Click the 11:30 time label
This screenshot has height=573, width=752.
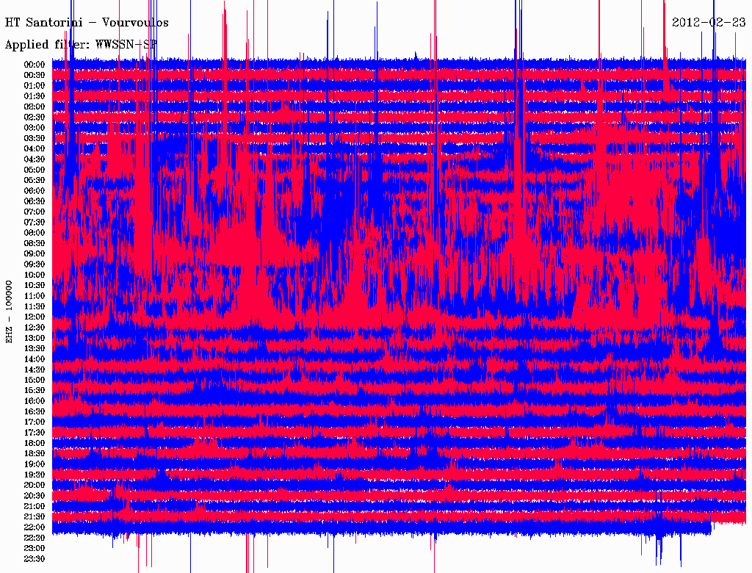tap(35, 306)
